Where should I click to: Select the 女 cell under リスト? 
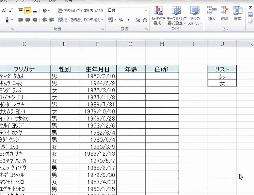coord(222,83)
